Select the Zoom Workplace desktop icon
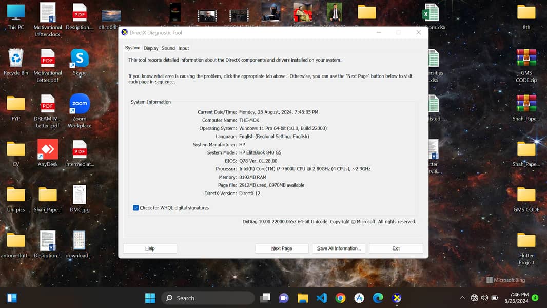This screenshot has height=308, width=547. [80, 107]
